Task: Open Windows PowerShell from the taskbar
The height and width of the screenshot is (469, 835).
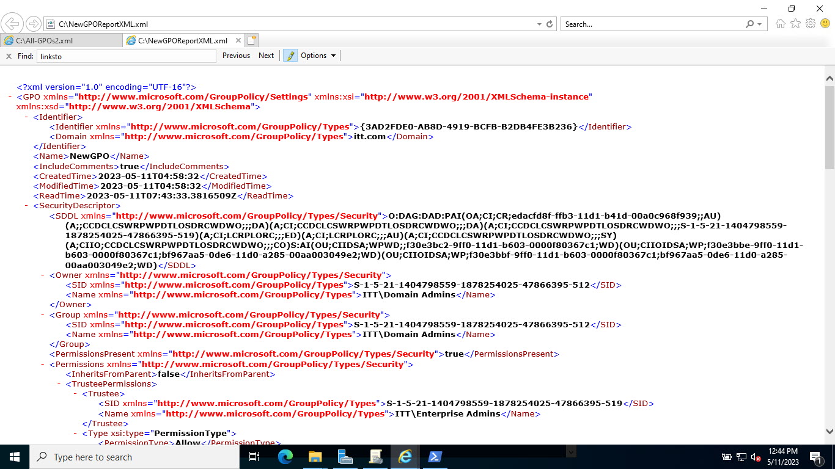Action: click(x=434, y=456)
